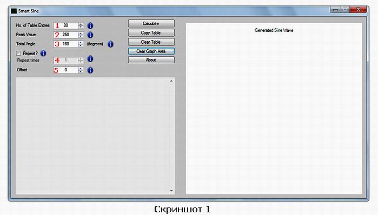Minimize the Smart Sine window
378x215 pixels.
point(335,10)
